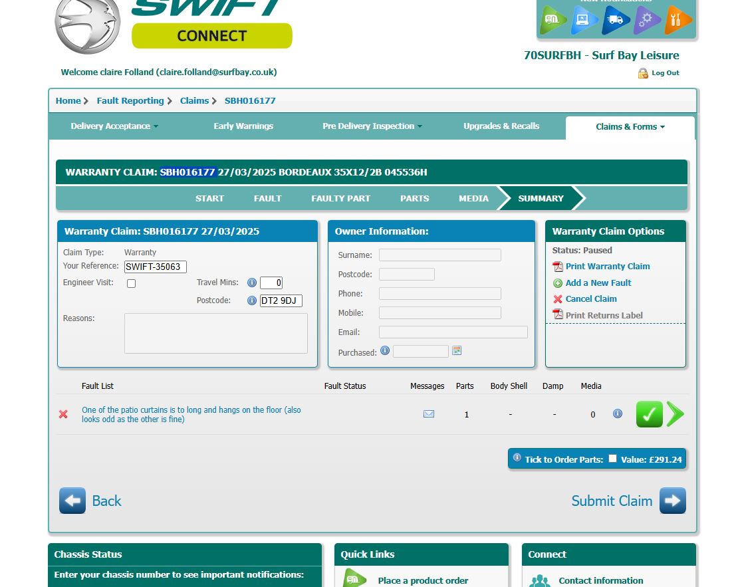Click the green plus icon for Add a New Fault
This screenshot has width=734, height=587.
(558, 283)
